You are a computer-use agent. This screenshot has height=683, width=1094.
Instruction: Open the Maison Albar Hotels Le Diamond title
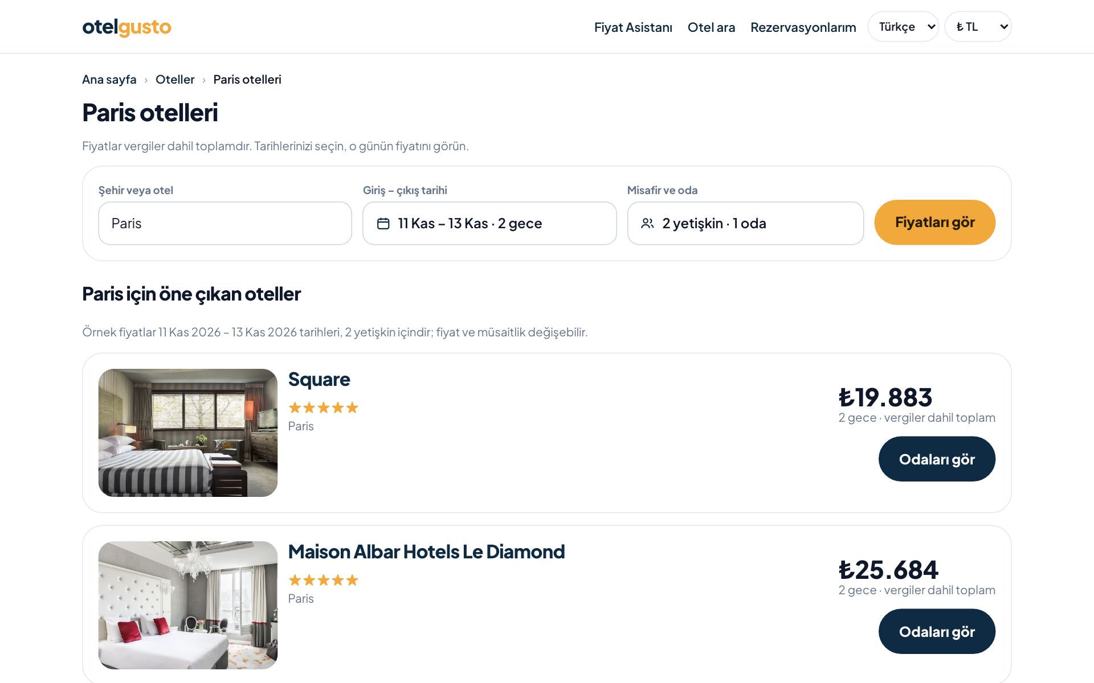(426, 552)
